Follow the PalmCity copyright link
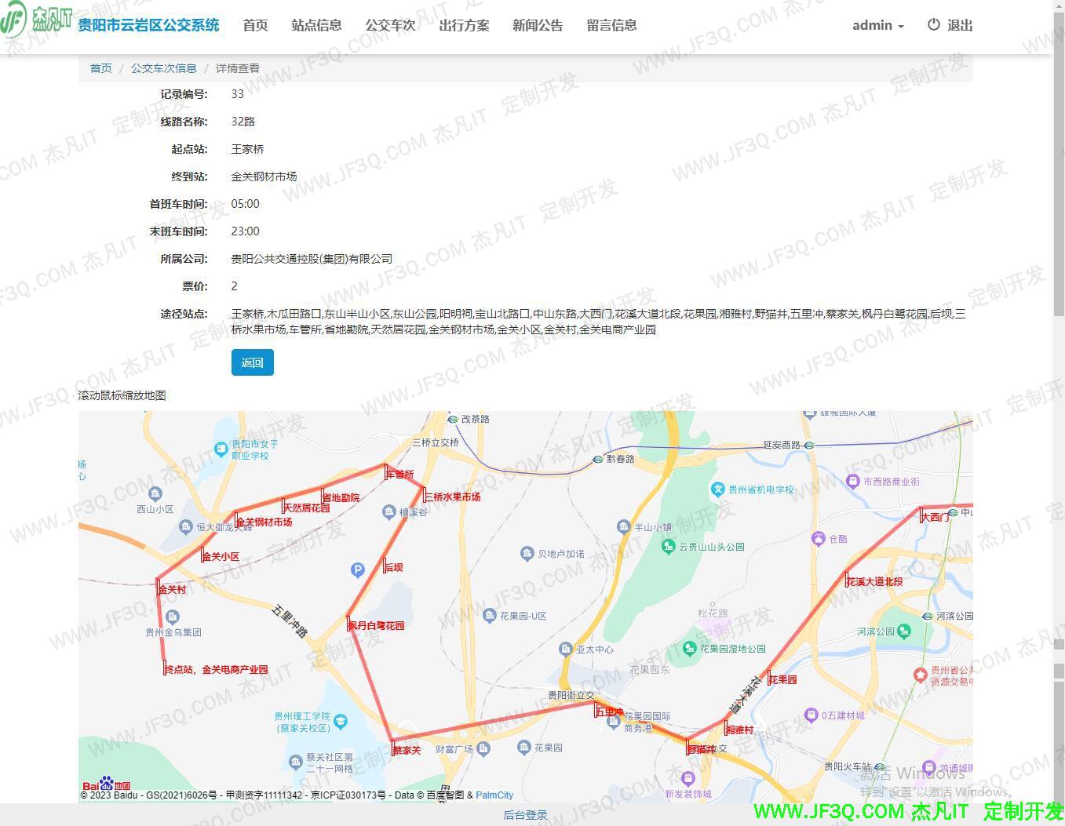The image size is (1065, 826). click(494, 795)
